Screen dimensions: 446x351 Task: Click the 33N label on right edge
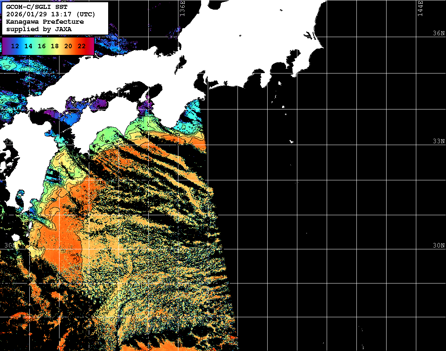tap(438, 141)
